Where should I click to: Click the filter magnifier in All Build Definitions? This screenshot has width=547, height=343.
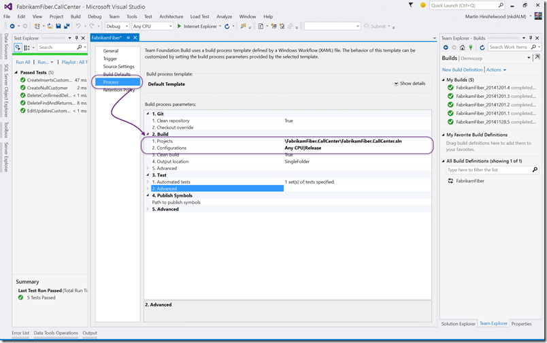535,169
